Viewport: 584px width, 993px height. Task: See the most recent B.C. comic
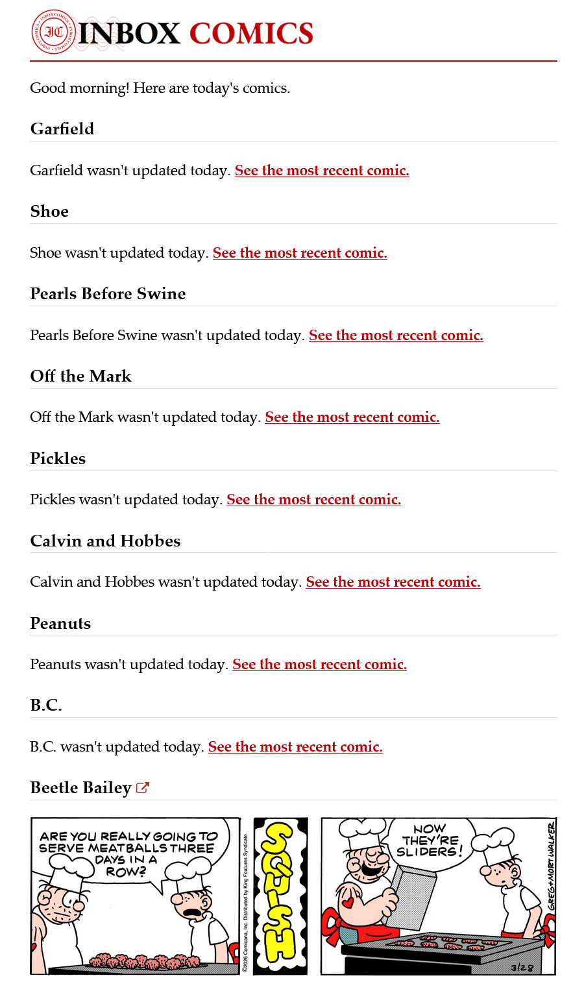[295, 747]
